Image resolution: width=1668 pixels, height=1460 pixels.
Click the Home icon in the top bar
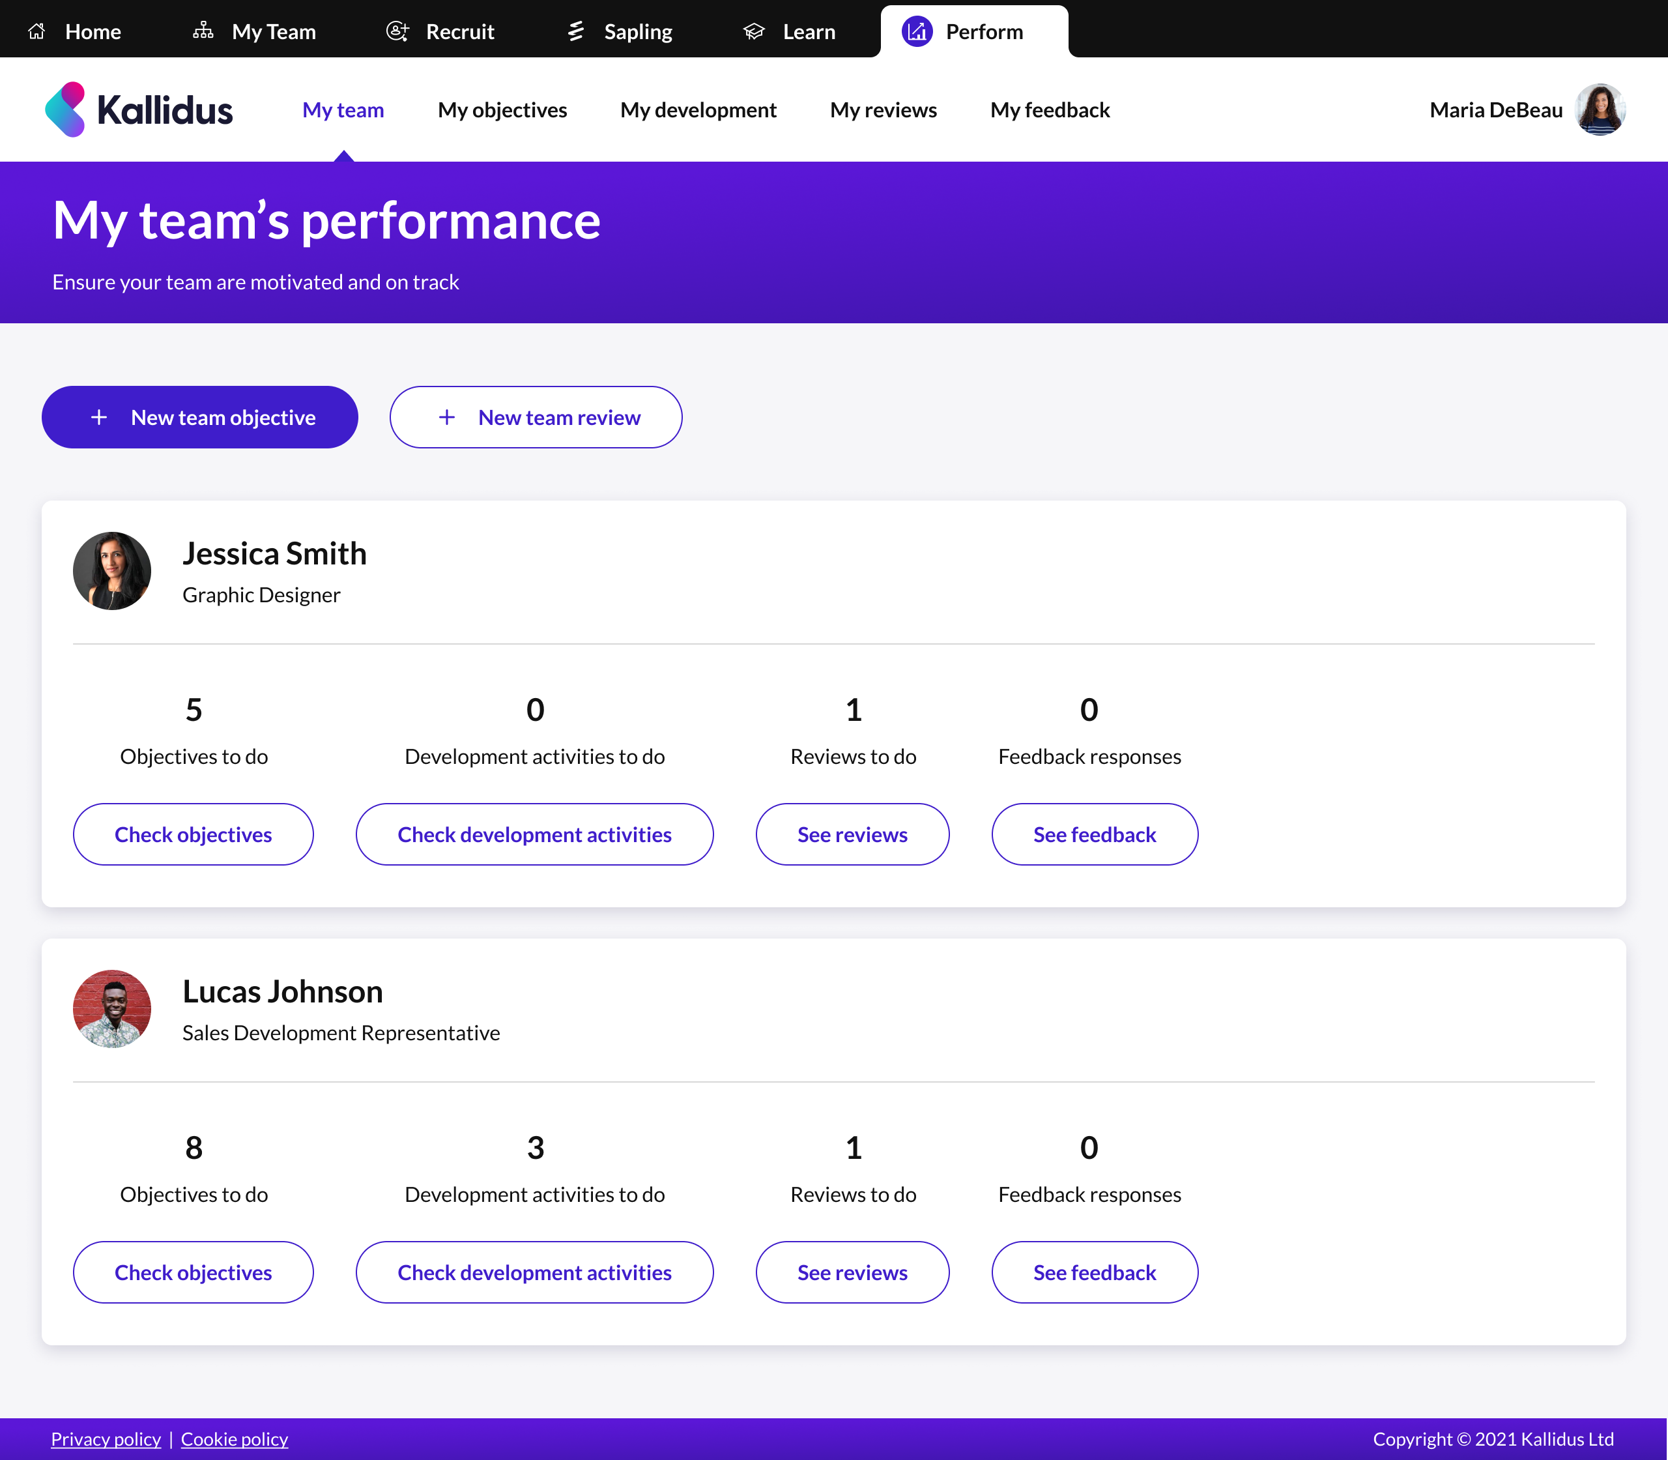pos(38,30)
